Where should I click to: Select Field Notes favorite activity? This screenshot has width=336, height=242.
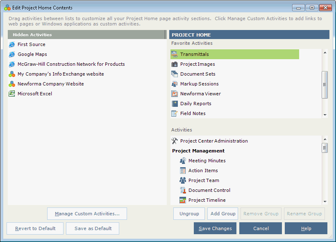pyautogui.click(x=193, y=113)
